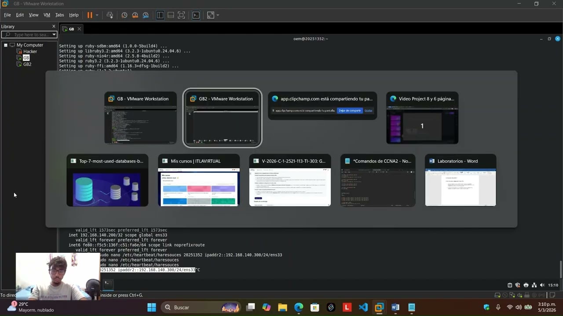The height and width of the screenshot is (316, 563).
Task: Open the red L app in taskbar
Action: coord(347,307)
